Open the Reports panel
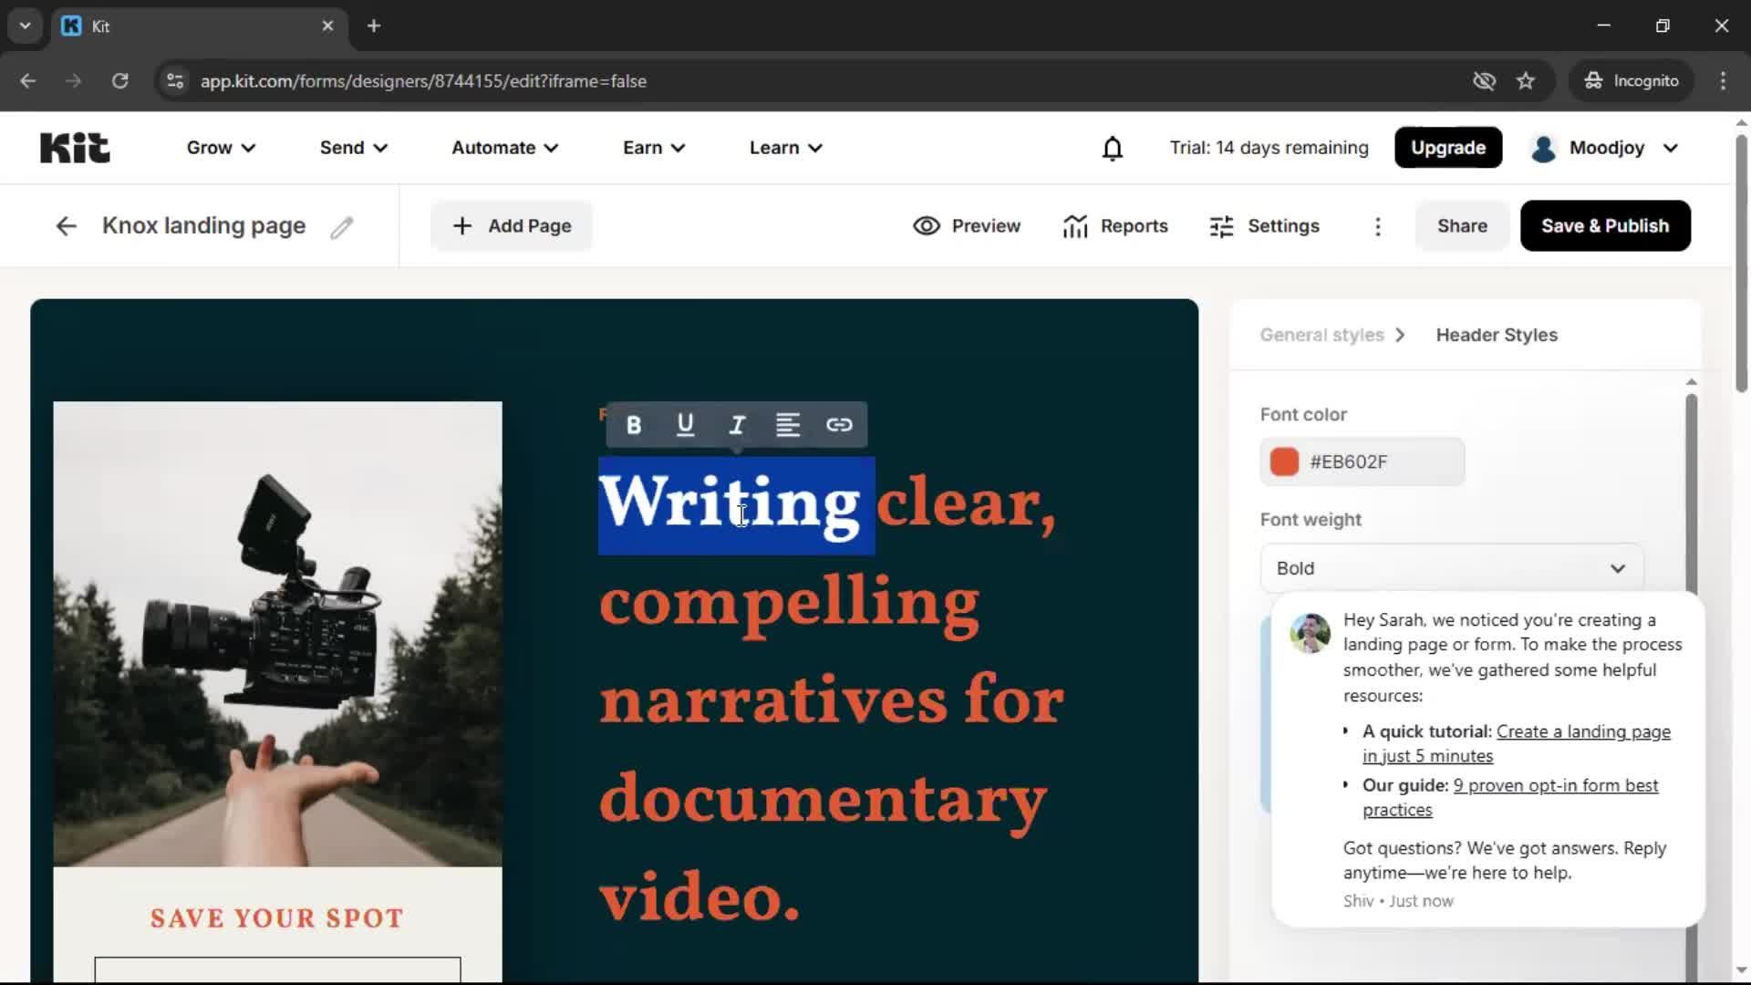The height and width of the screenshot is (985, 1751). (x=1115, y=225)
